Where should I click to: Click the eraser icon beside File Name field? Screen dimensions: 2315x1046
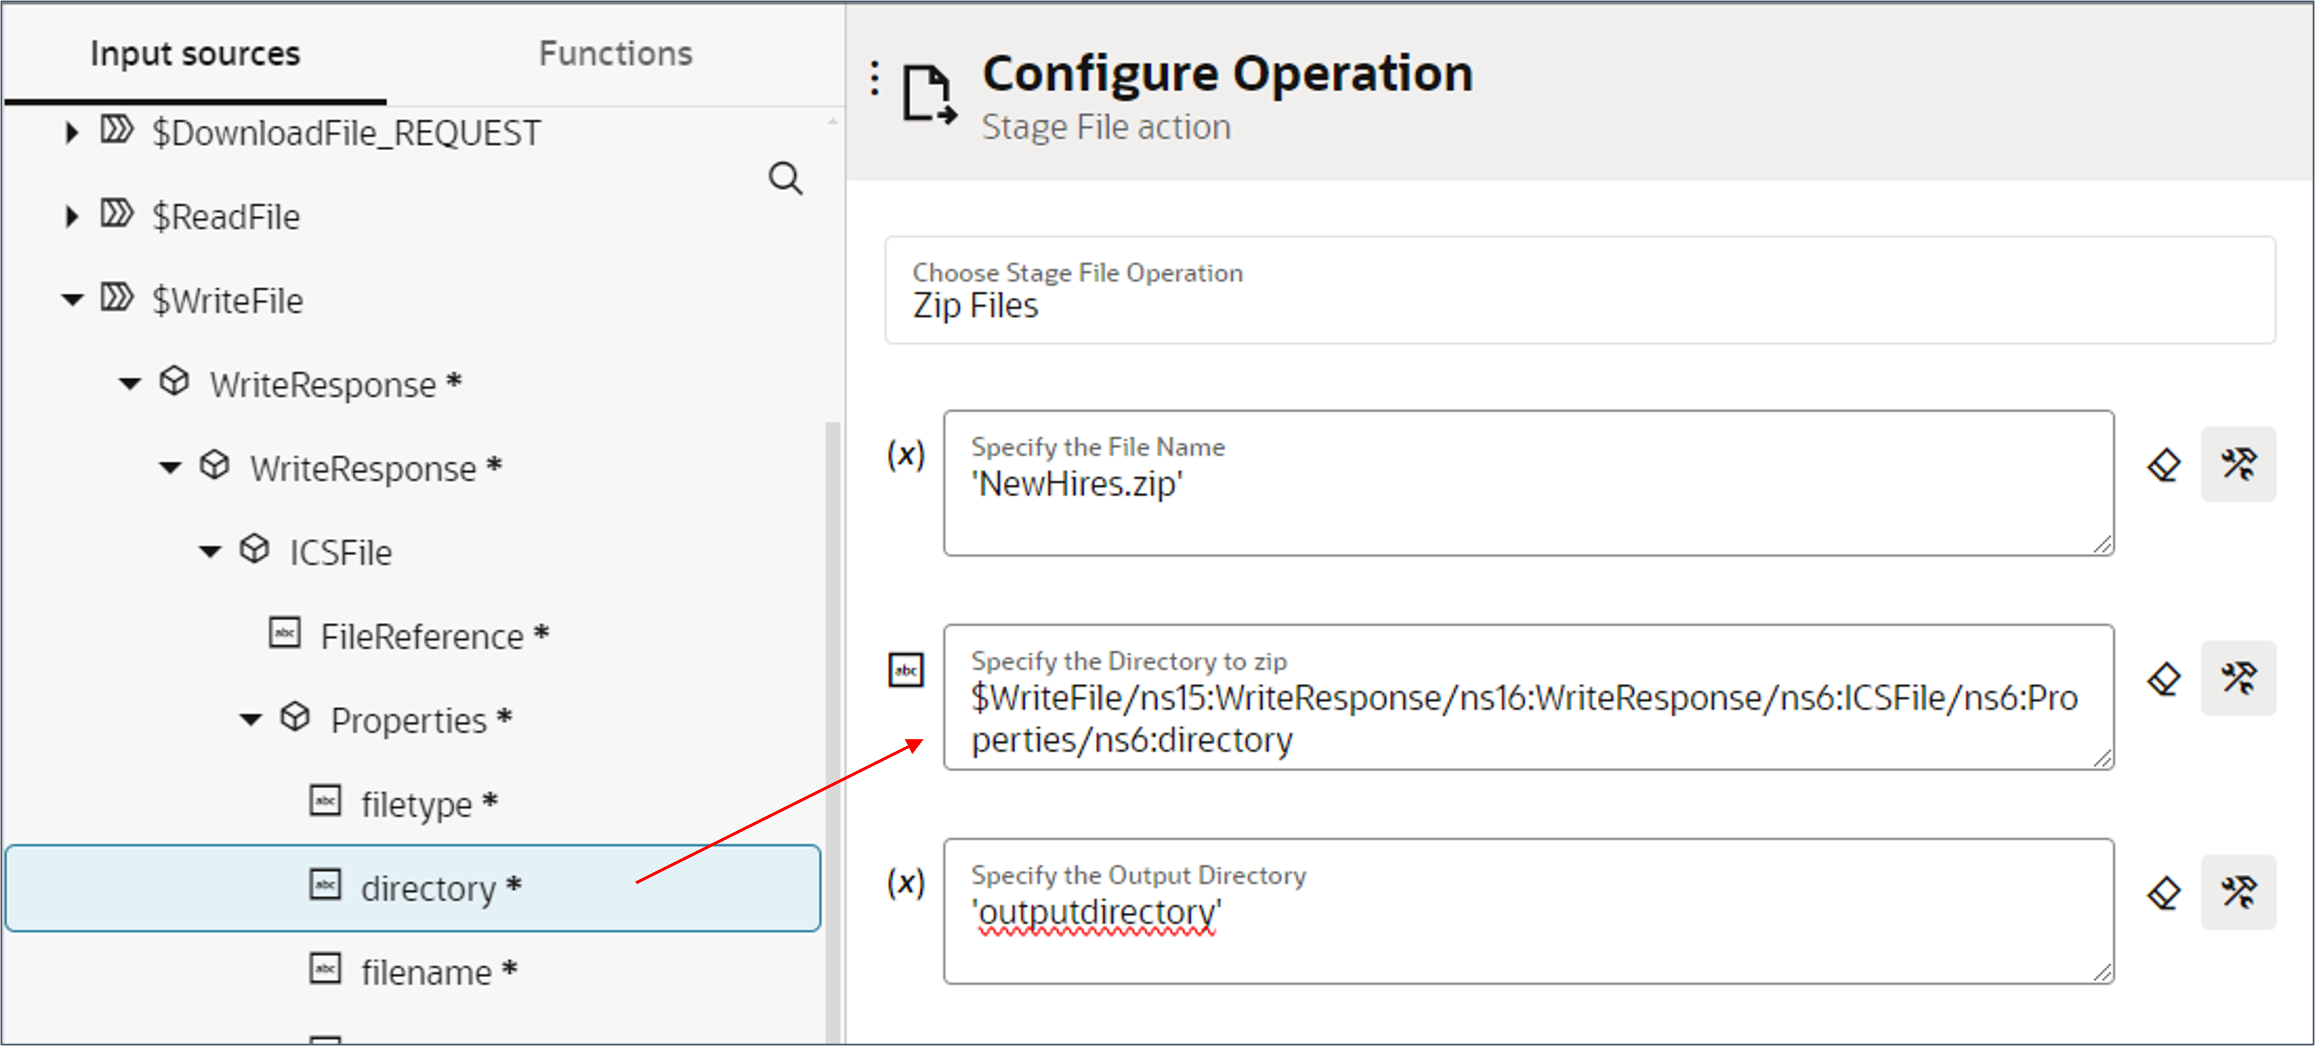tap(2163, 465)
